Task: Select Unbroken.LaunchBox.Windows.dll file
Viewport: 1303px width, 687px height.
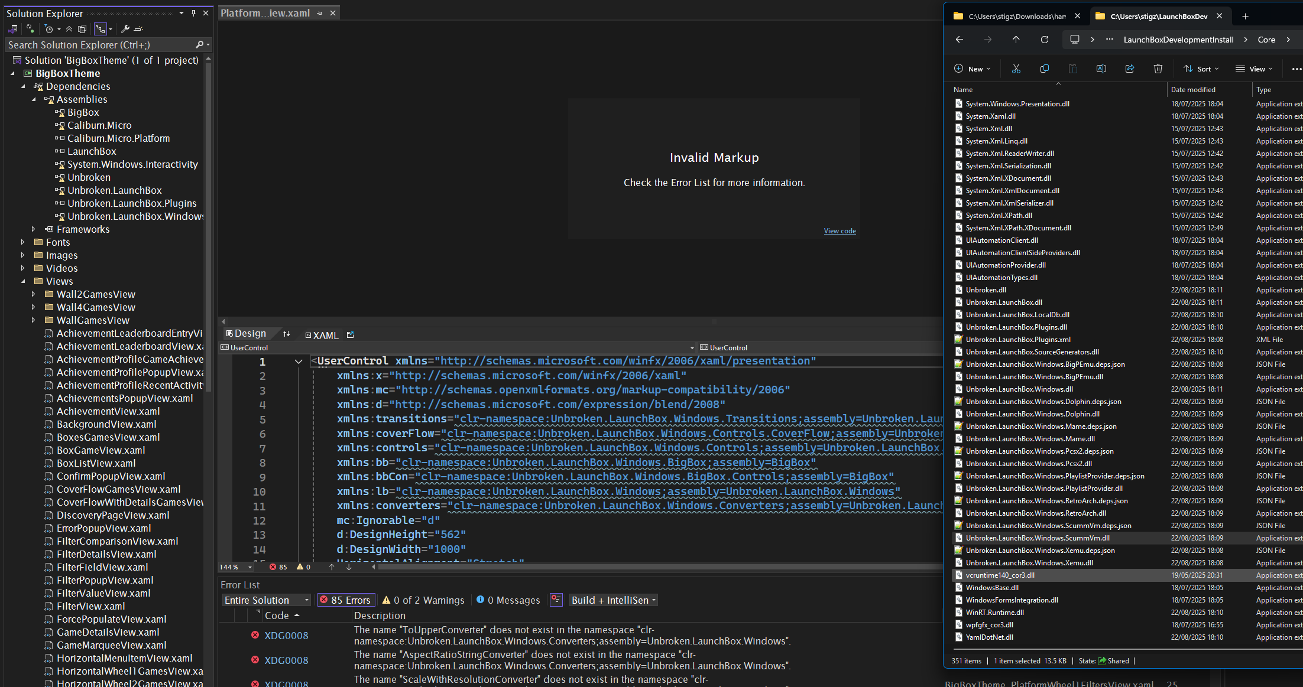Action: point(1019,389)
